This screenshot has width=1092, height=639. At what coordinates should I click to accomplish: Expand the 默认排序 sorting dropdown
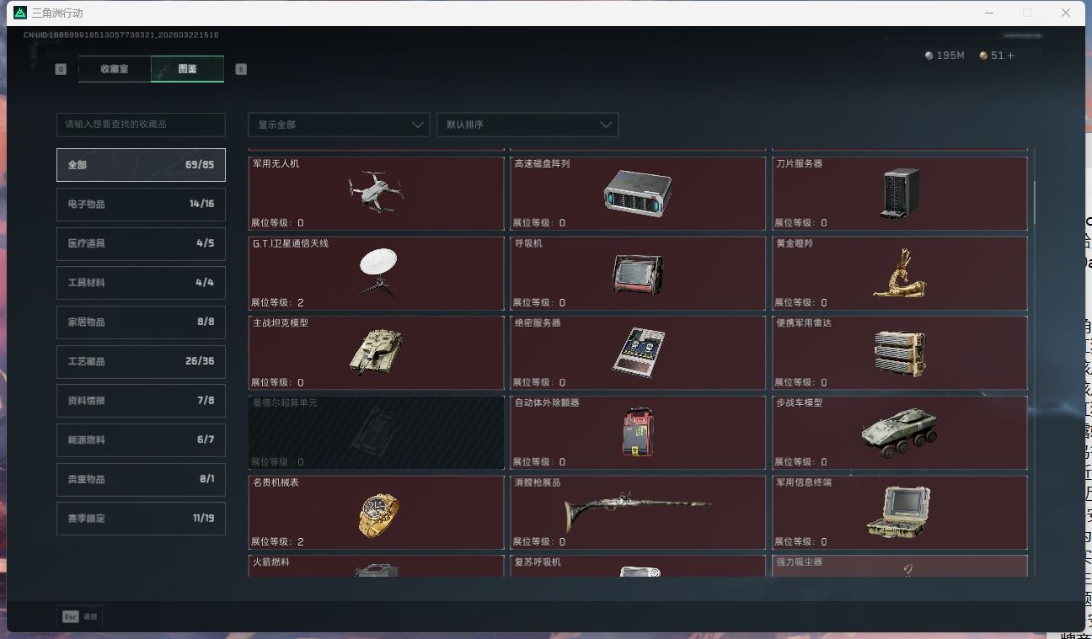(527, 124)
